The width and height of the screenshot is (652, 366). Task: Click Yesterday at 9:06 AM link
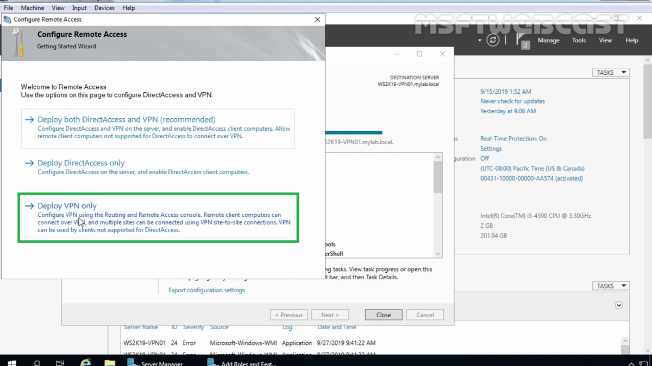point(508,111)
